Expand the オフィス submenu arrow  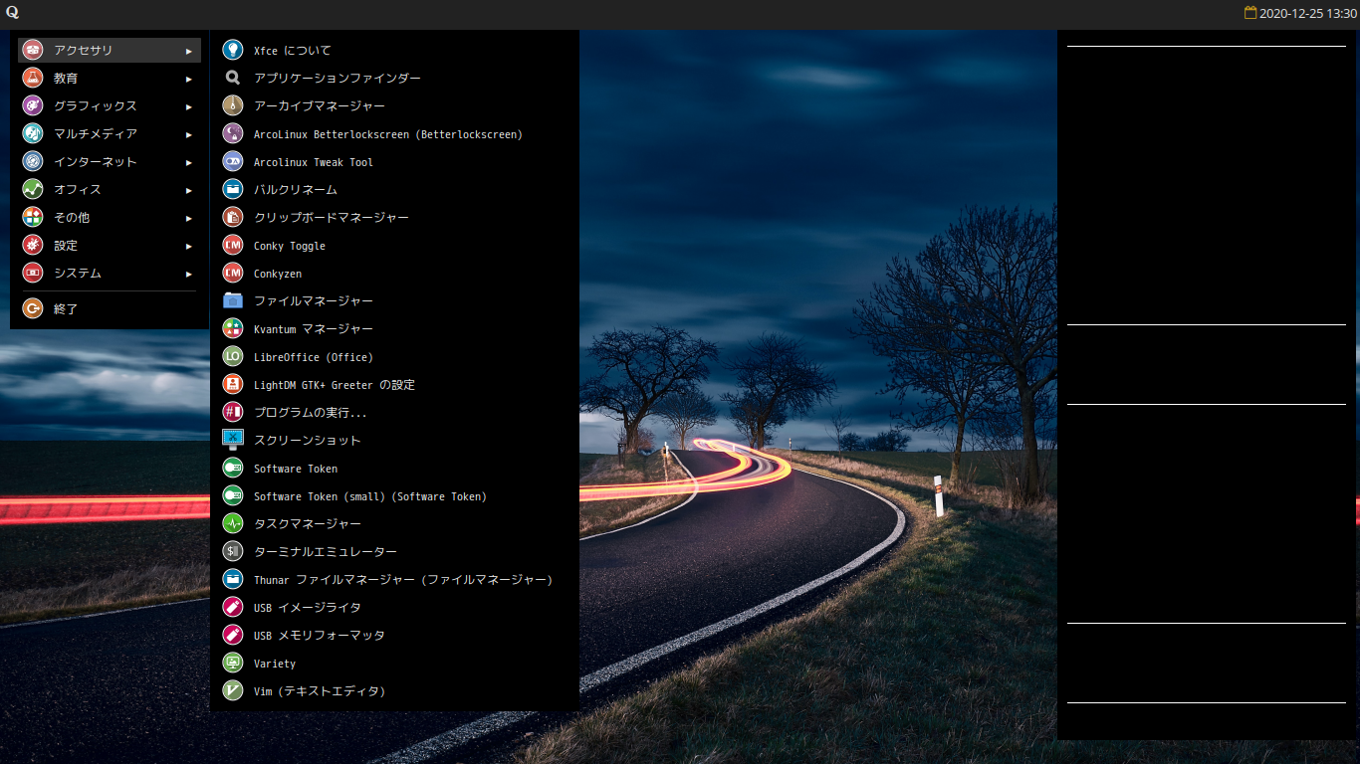click(189, 190)
